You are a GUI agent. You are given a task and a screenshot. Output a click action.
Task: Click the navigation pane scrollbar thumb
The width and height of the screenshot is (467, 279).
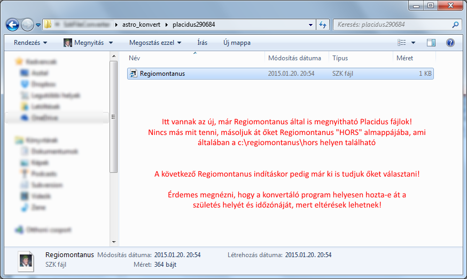[x=113, y=117]
